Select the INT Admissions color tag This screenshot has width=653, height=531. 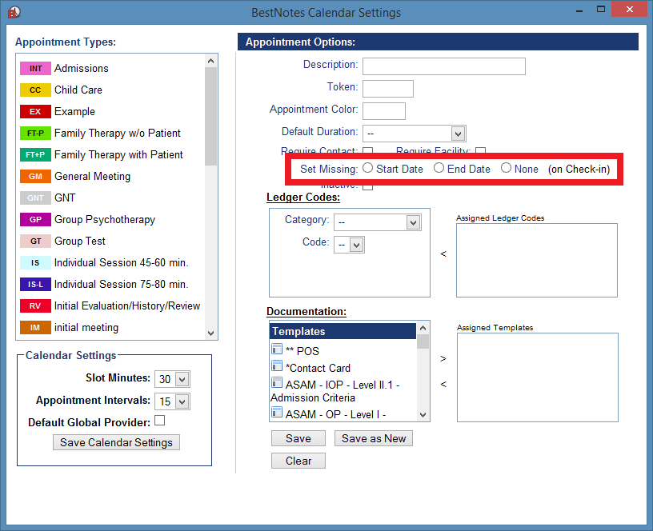click(35, 68)
